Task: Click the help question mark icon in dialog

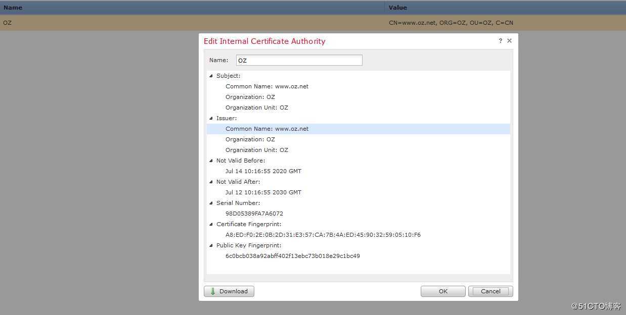Action: pyautogui.click(x=501, y=41)
